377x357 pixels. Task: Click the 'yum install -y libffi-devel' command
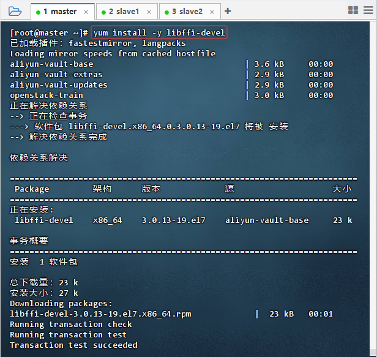pyautogui.click(x=159, y=32)
